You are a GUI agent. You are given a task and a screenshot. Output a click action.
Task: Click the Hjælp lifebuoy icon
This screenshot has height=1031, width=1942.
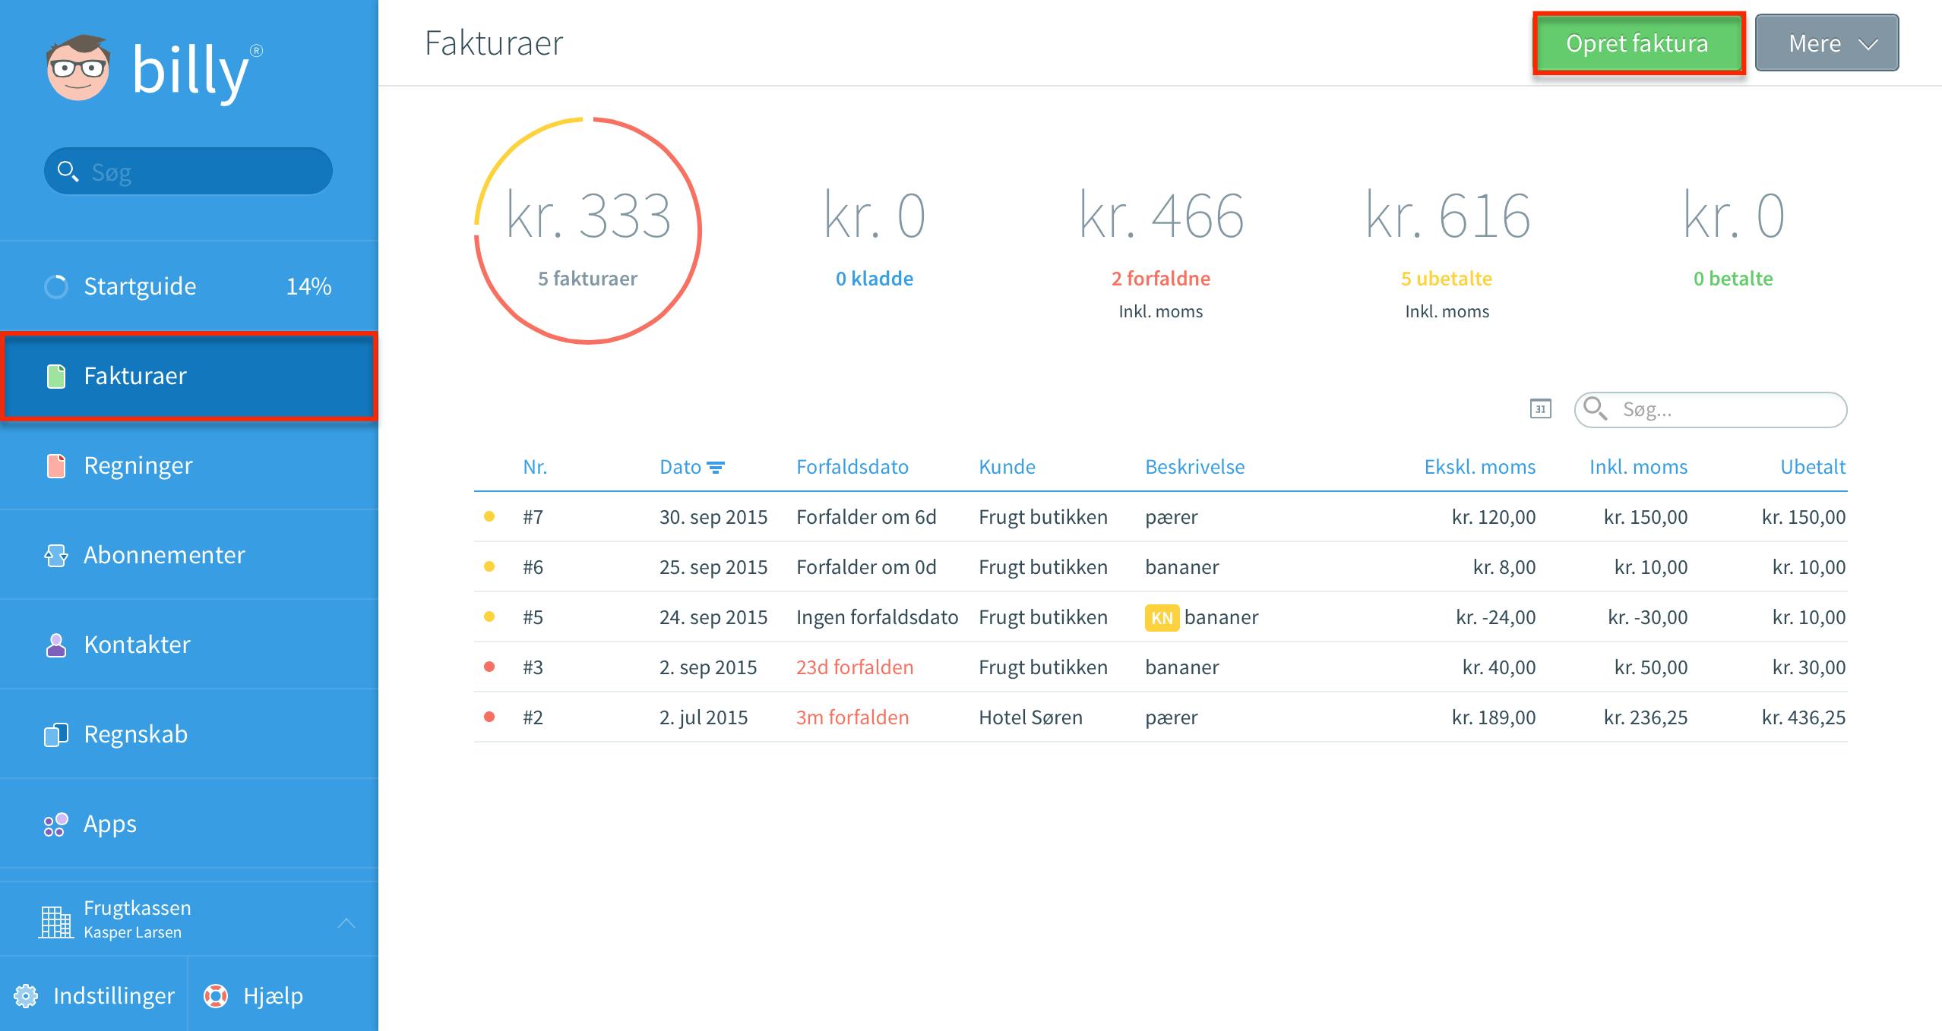pos(216,996)
